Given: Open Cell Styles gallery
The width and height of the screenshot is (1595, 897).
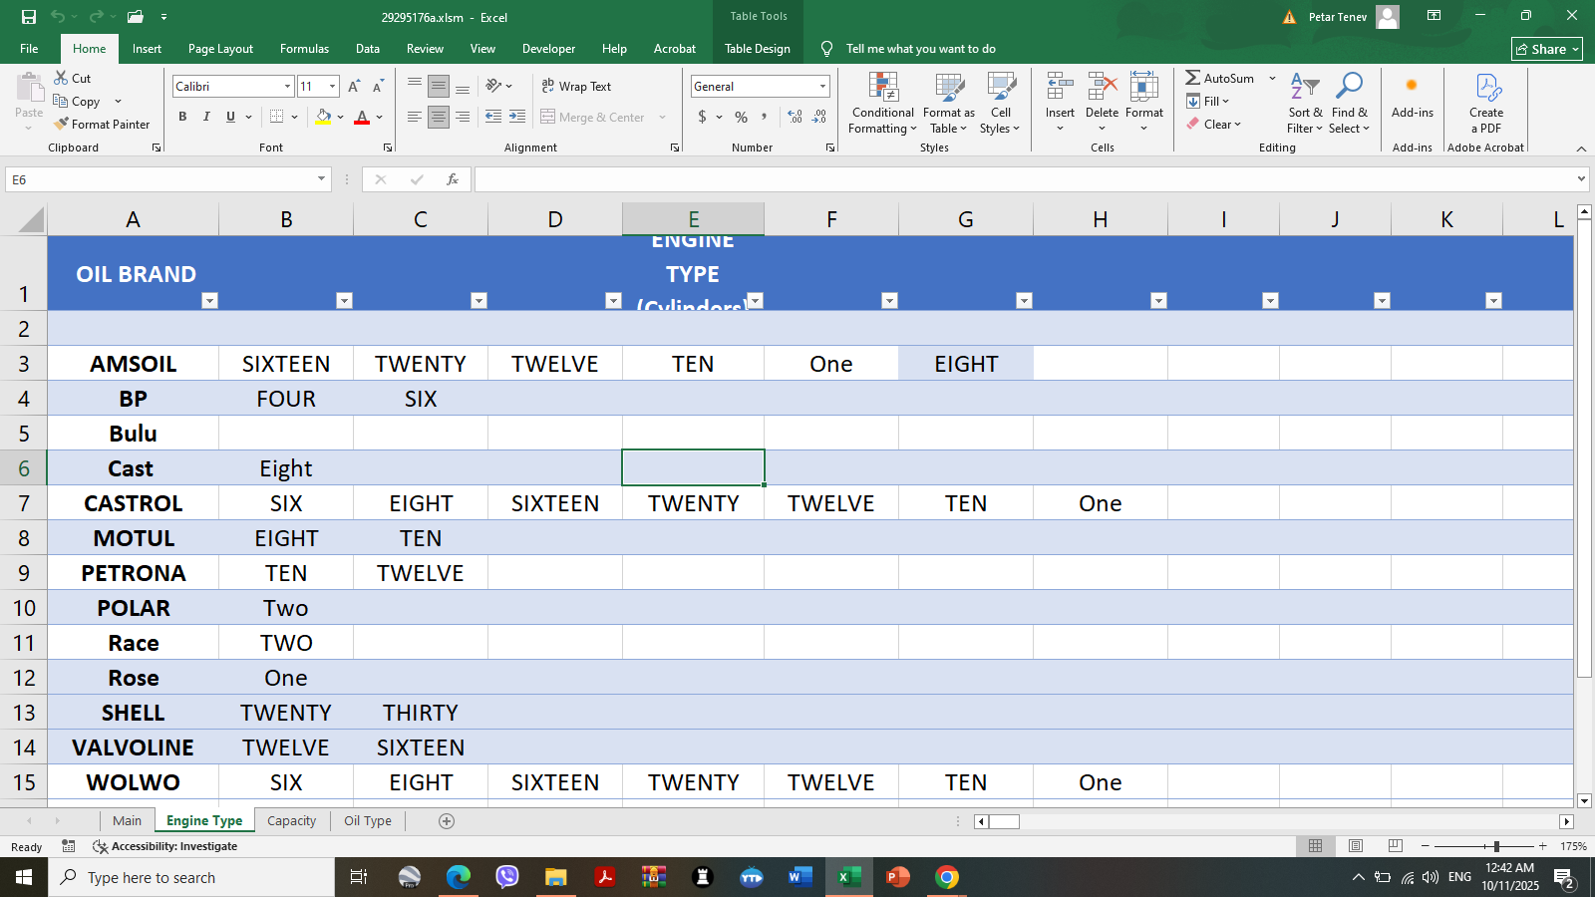Looking at the screenshot, I should [x=1000, y=104].
